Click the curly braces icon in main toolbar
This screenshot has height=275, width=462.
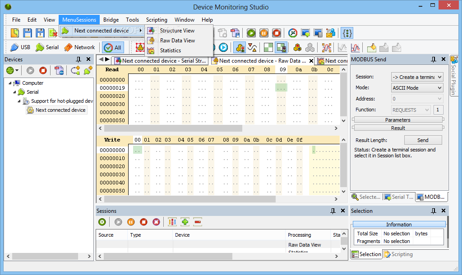point(347,33)
